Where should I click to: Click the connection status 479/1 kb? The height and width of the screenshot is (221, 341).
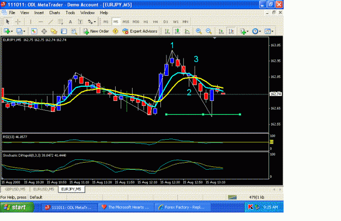pos(256,198)
